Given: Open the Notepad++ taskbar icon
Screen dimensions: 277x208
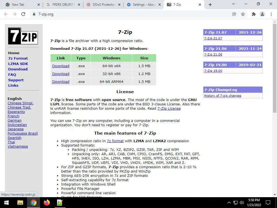Looking at the screenshot, I should (x=60, y=203).
